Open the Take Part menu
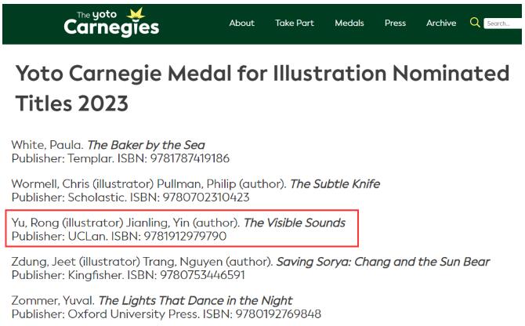 coord(295,23)
